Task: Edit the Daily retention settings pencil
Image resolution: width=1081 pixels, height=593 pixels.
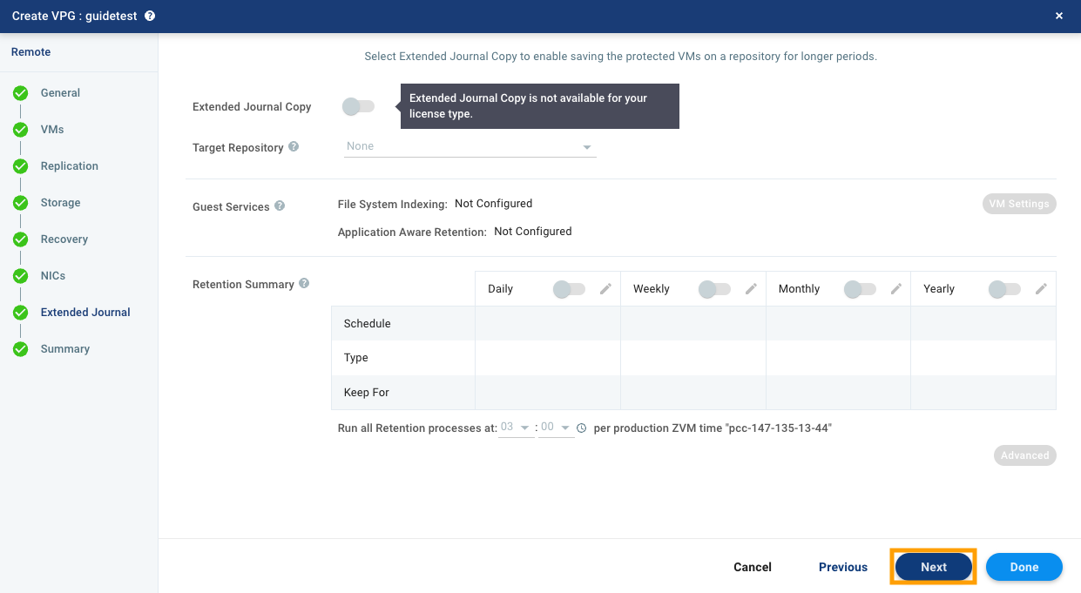Action: tap(605, 289)
